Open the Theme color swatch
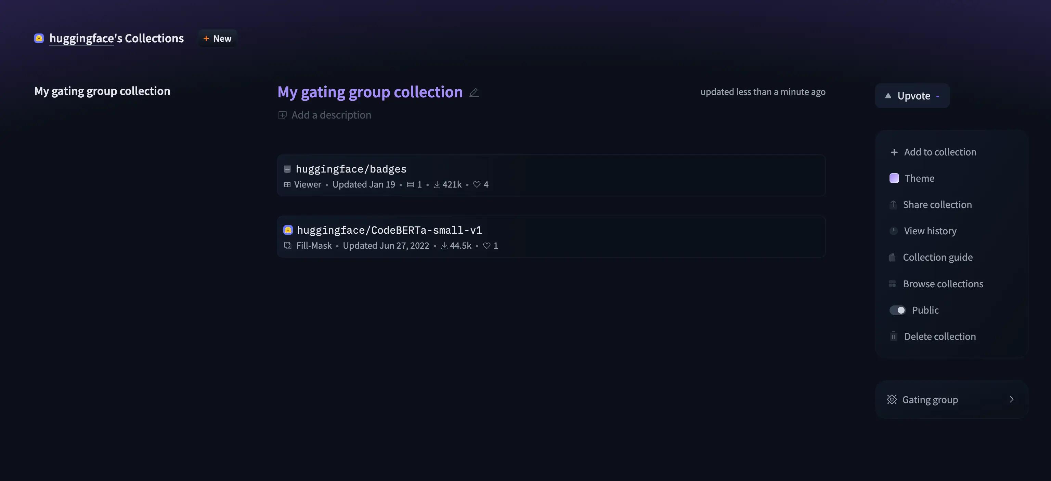Screen dimensions: 1051x481 point(894,178)
